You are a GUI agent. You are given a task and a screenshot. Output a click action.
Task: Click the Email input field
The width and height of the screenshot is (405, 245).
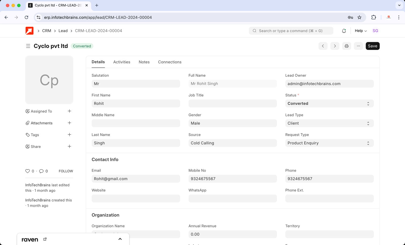pyautogui.click(x=136, y=179)
